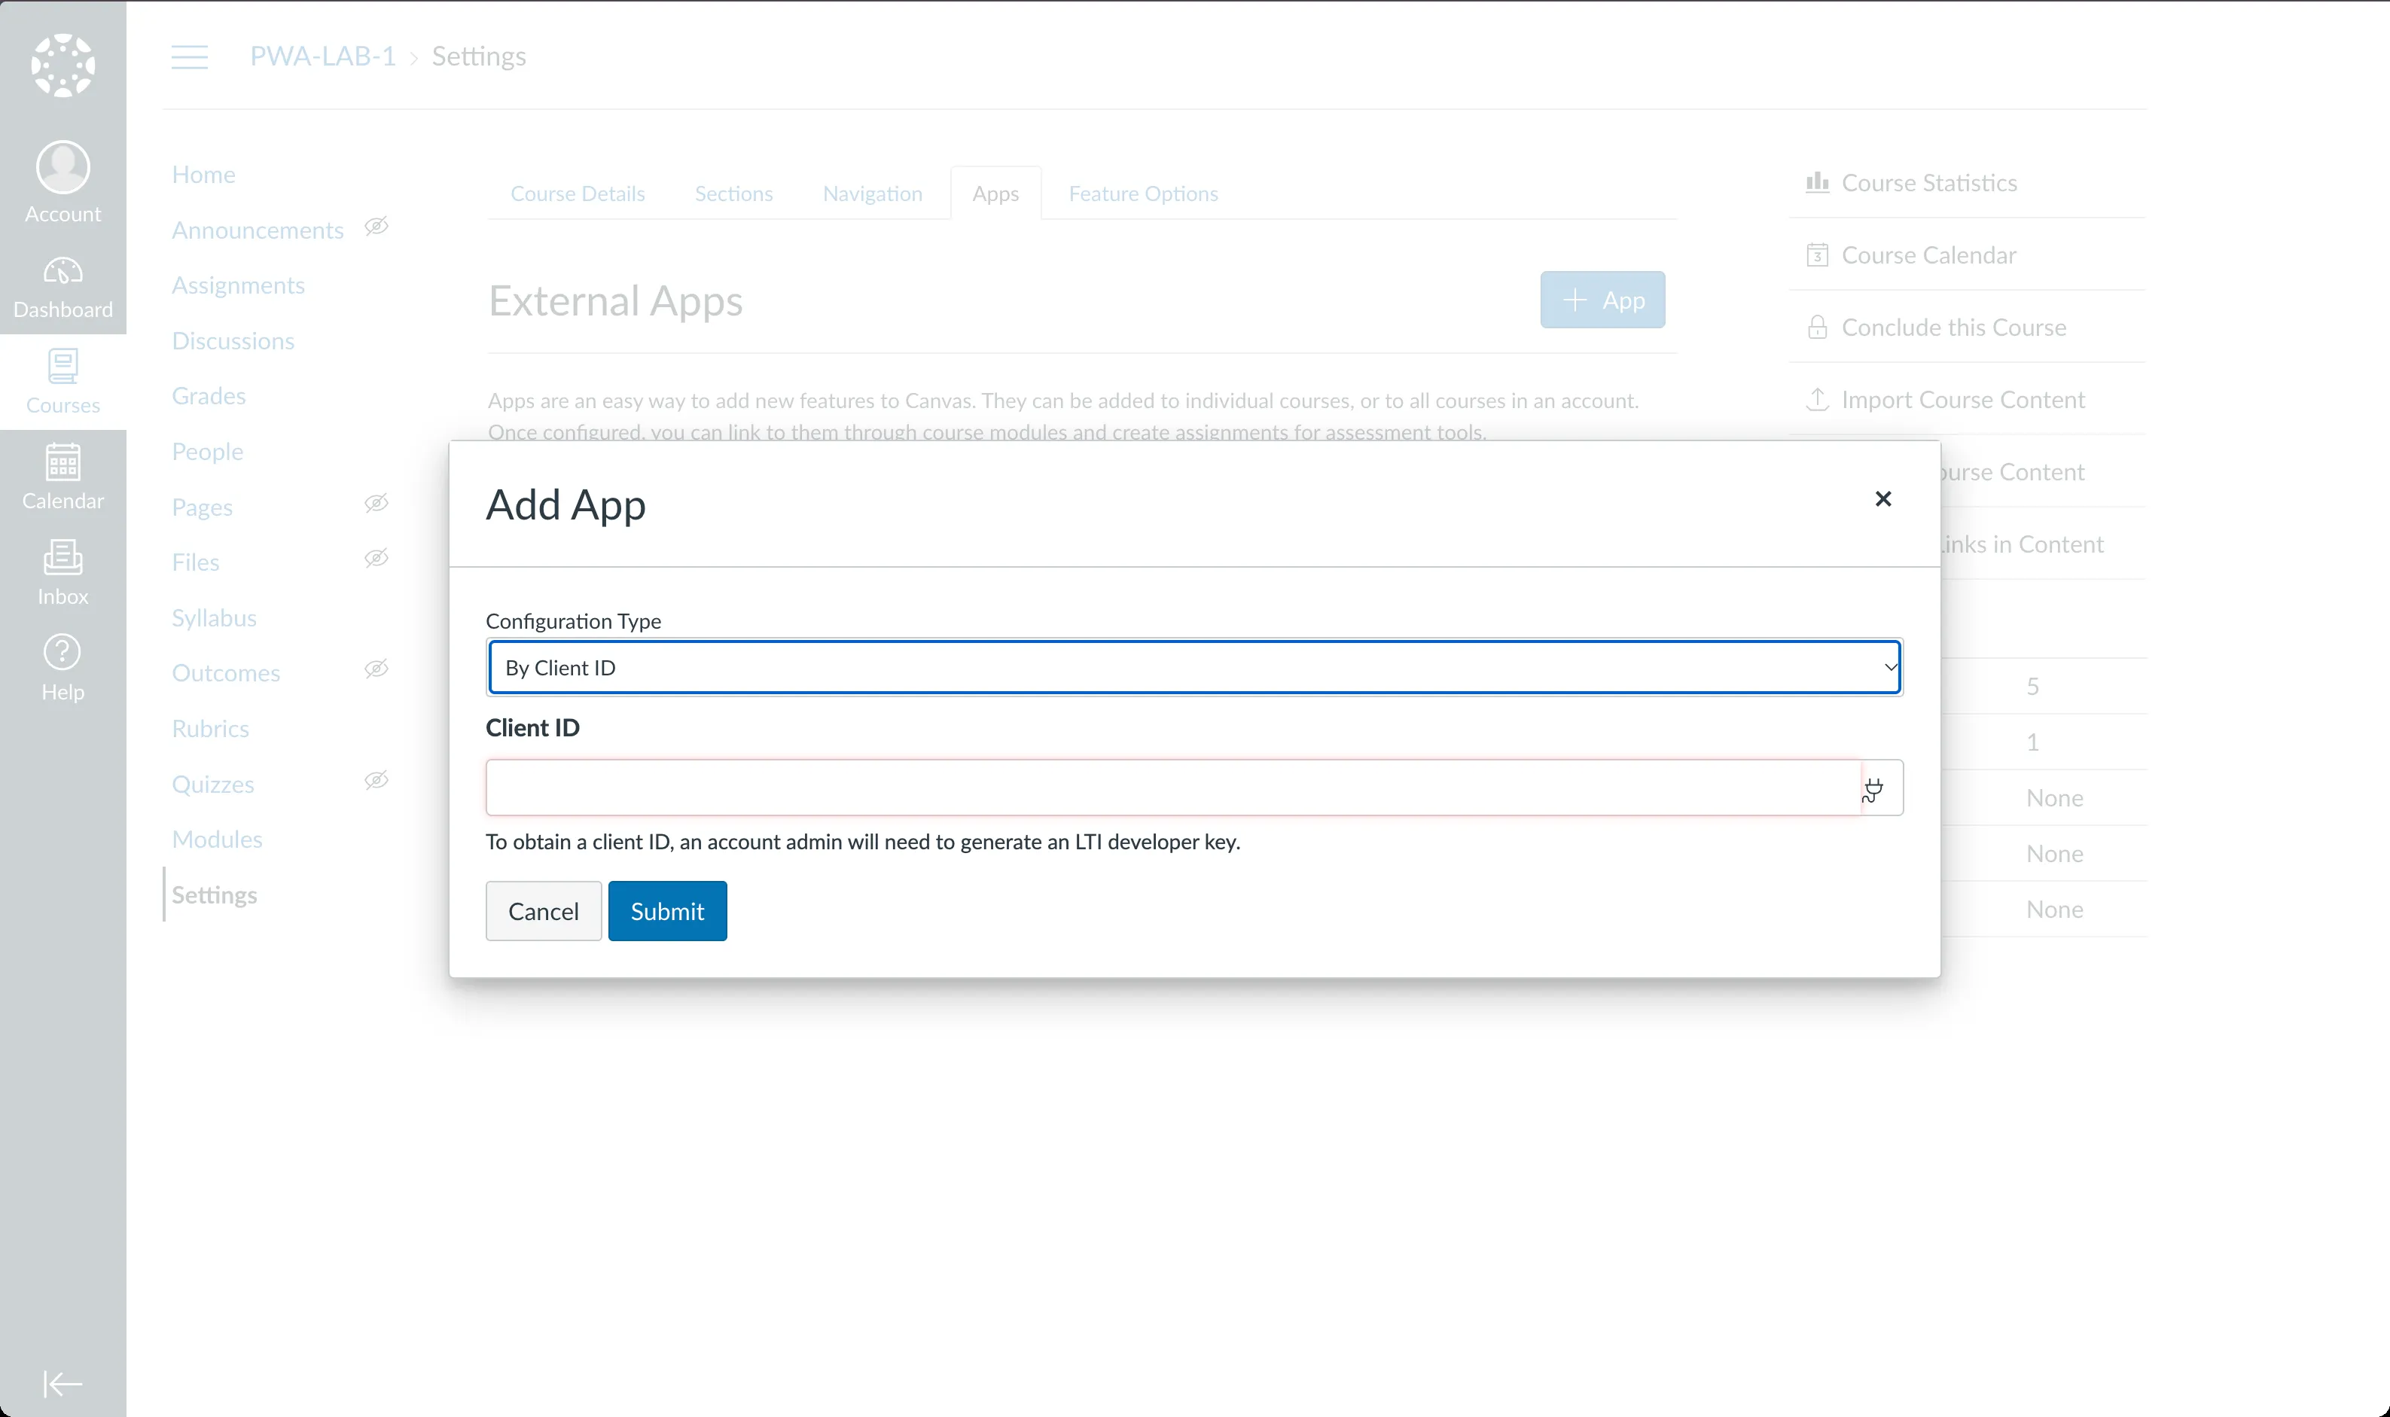Open Syllabus in course menu
The width and height of the screenshot is (2390, 1417).
coord(214,618)
